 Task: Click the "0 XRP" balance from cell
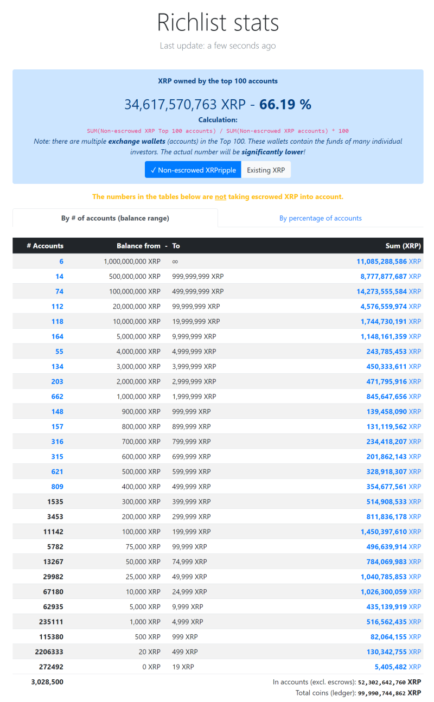click(x=151, y=667)
